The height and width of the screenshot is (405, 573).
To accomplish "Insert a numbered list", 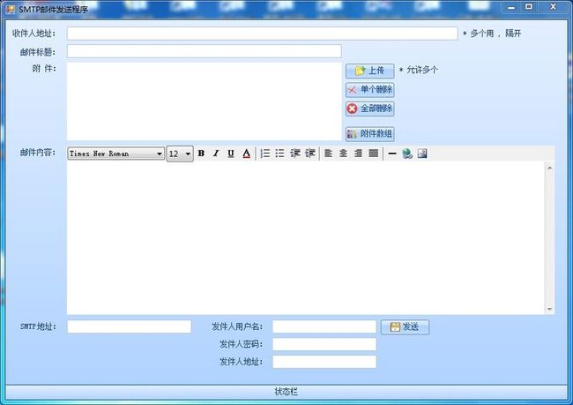I will [x=265, y=154].
